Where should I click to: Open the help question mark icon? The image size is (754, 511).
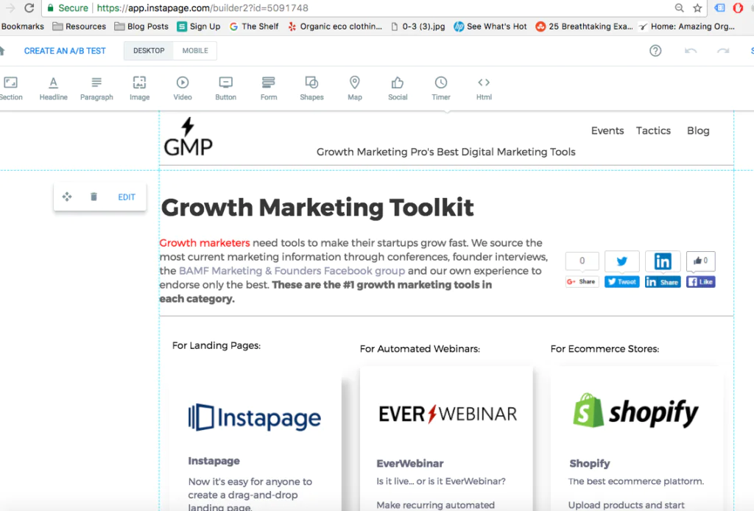point(655,51)
